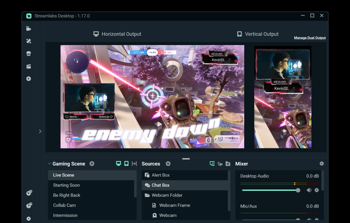
Task: Select the Alert Box source
Action: click(185, 175)
